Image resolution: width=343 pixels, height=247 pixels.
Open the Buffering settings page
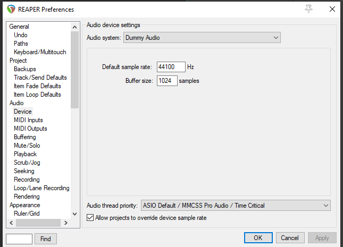point(25,137)
